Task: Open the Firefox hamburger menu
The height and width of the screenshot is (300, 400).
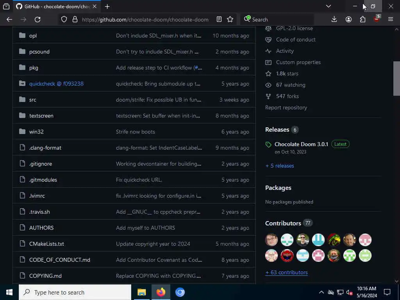Action: 391,20
